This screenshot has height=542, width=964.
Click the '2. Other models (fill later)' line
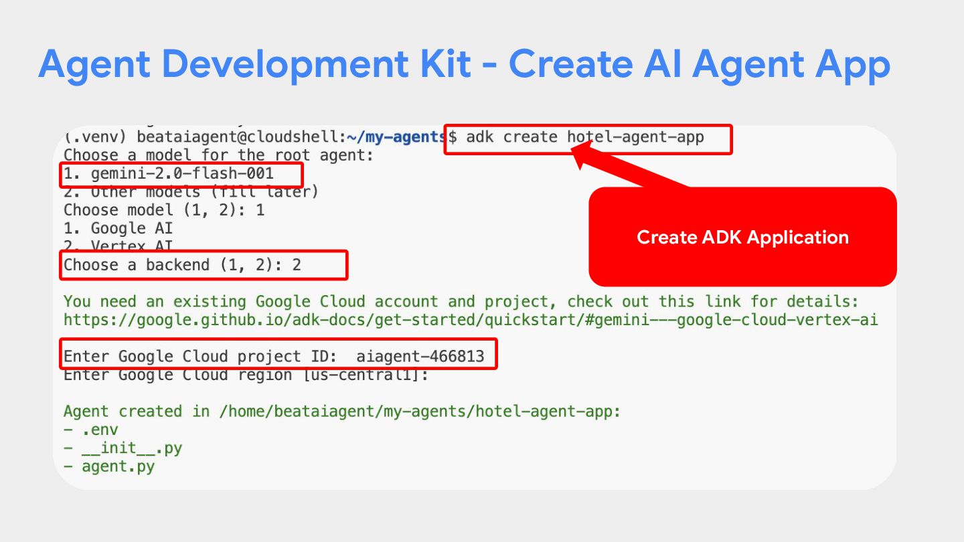tap(191, 192)
